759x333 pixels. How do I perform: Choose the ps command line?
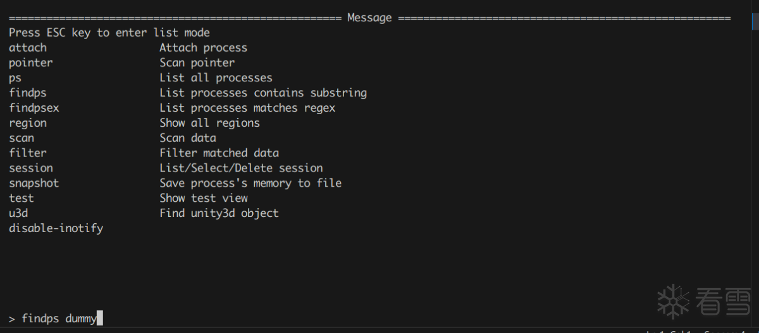(15, 78)
